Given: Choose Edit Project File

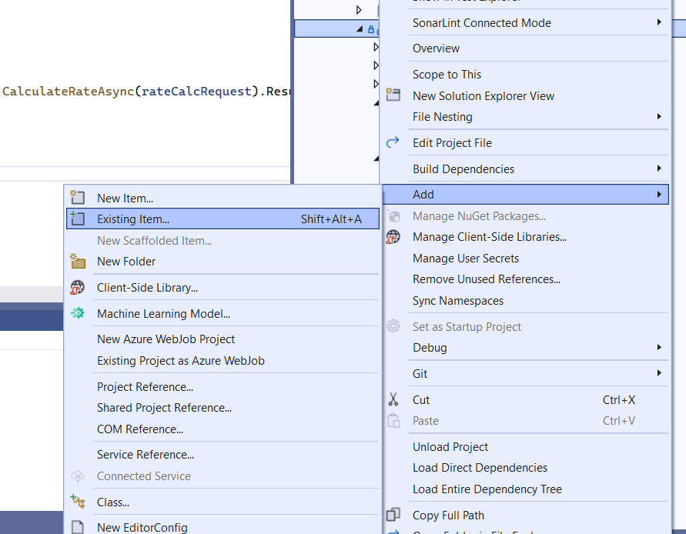Looking at the screenshot, I should pos(526,143).
